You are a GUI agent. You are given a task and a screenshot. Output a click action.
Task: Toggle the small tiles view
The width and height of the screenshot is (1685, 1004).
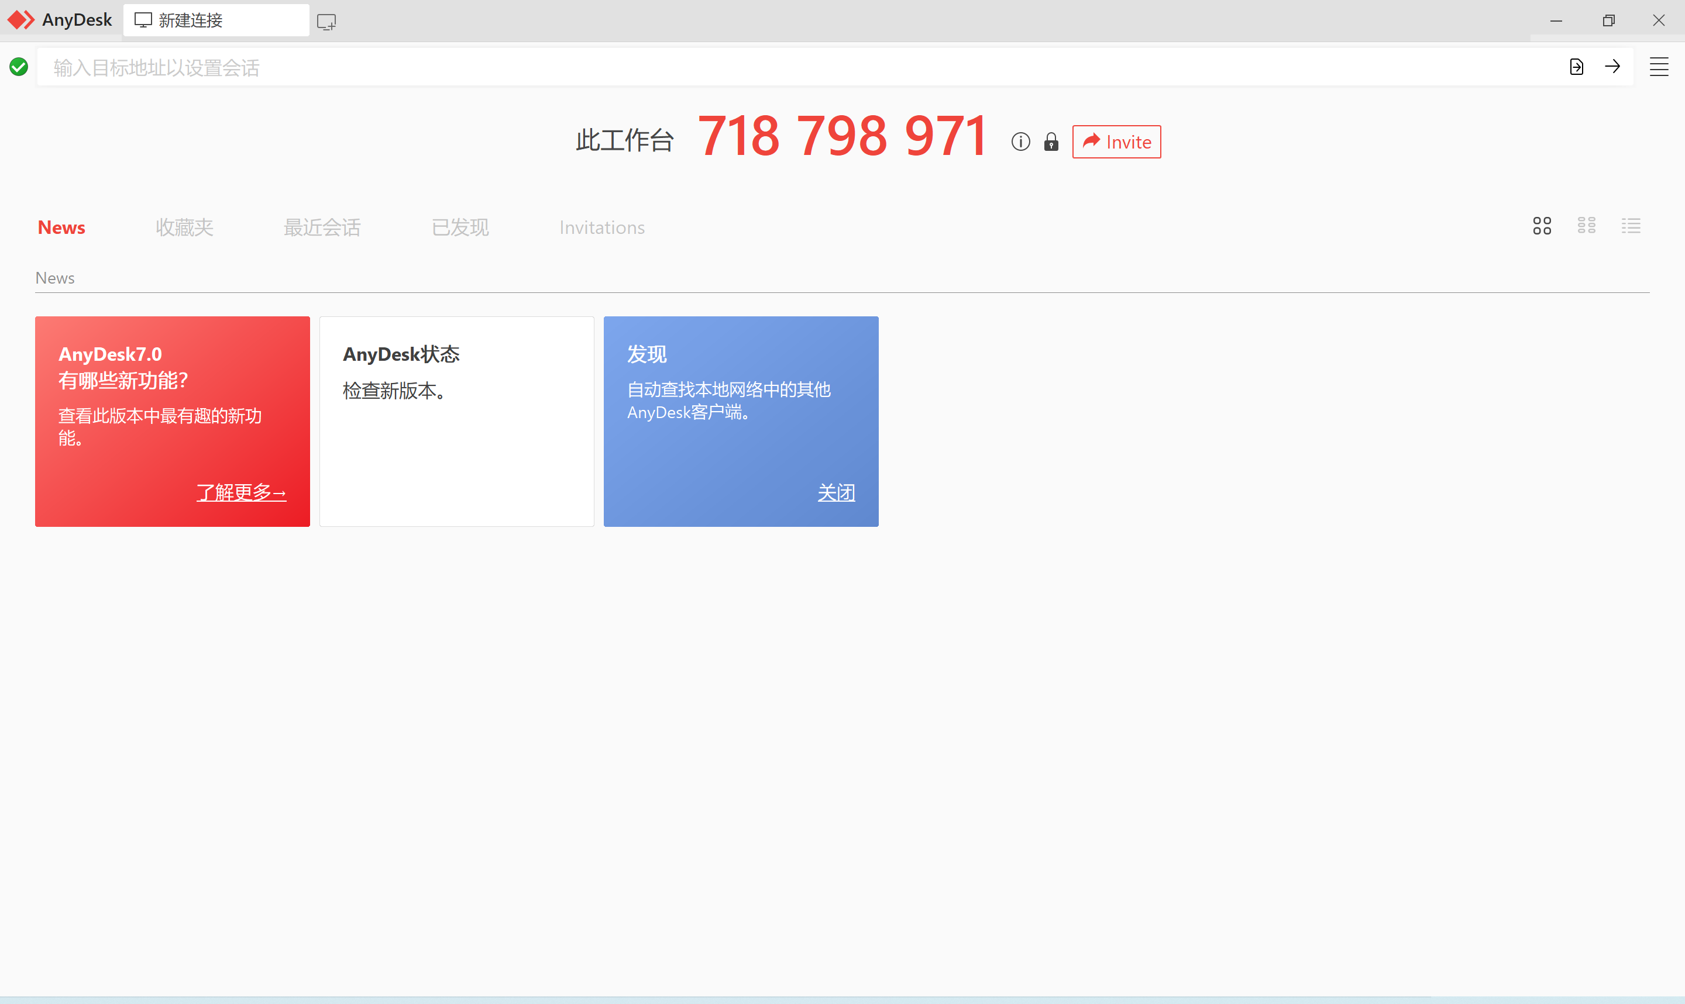click(1586, 225)
